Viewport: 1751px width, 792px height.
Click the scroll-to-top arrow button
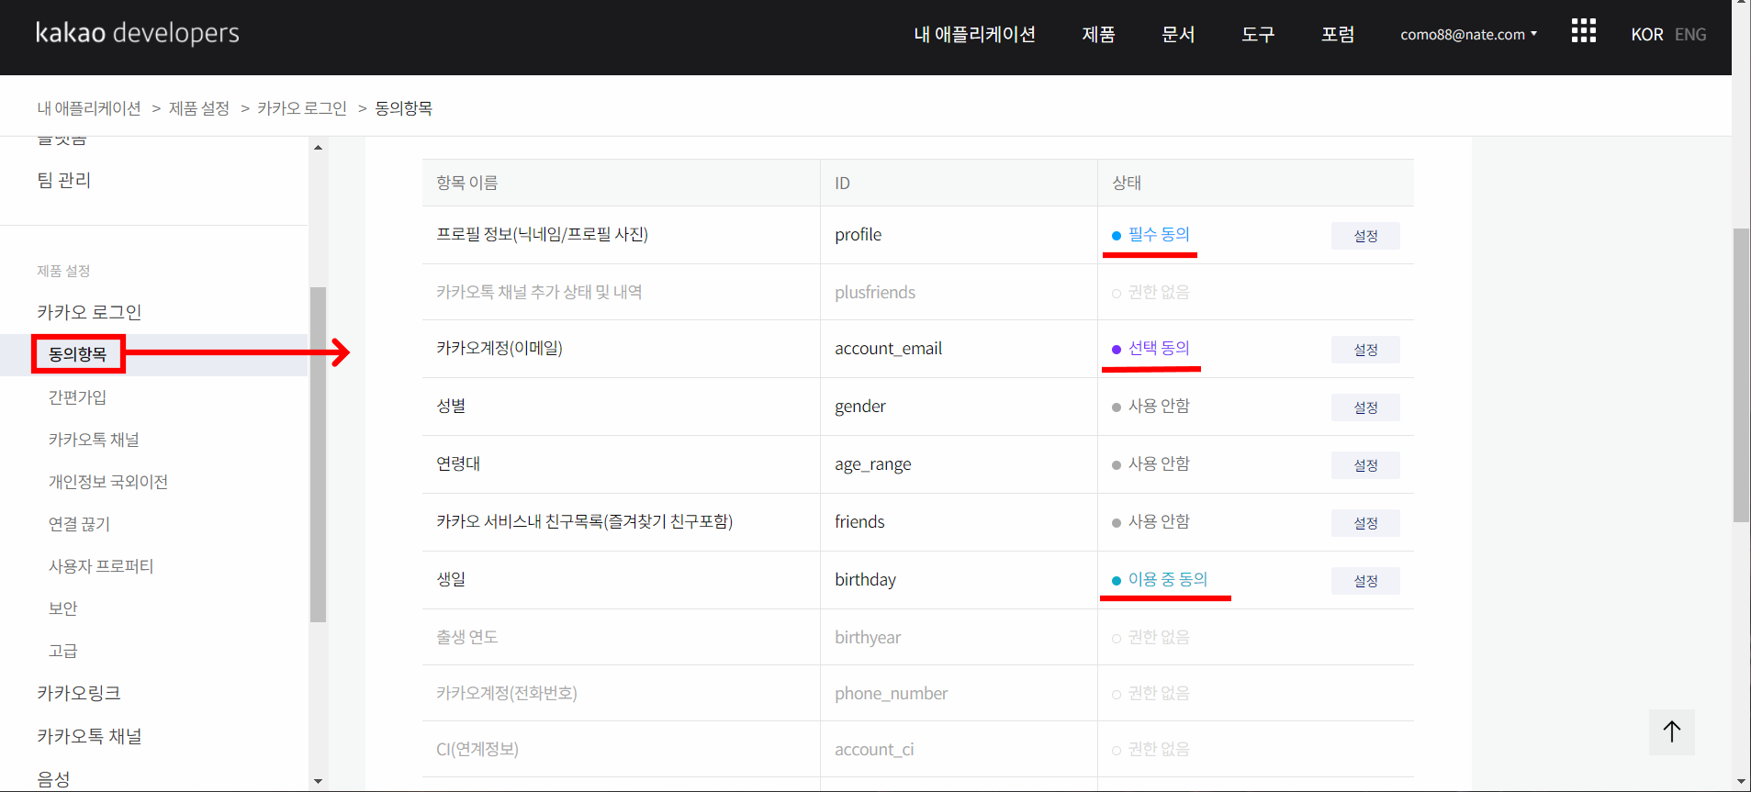(x=1671, y=731)
